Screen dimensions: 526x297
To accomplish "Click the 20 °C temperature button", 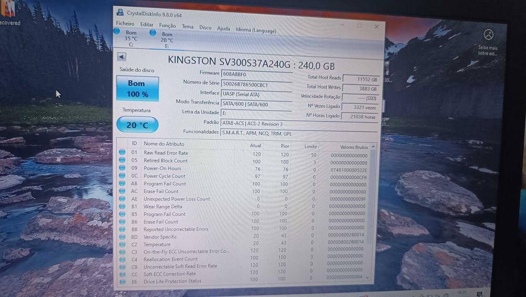I will tap(137, 125).
